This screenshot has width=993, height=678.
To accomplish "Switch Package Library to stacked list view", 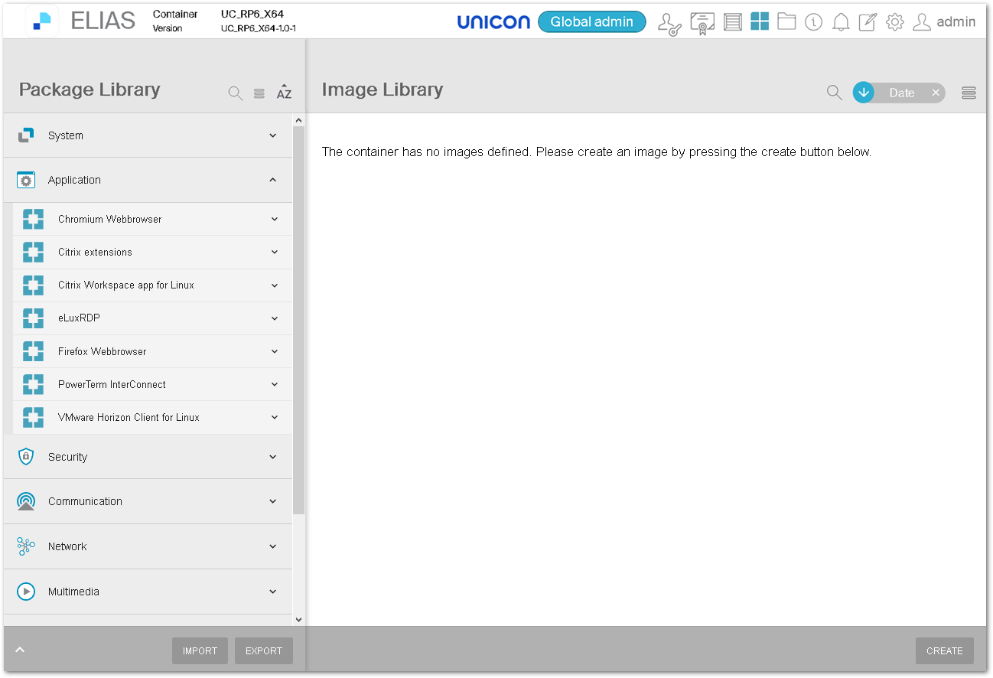I will [x=259, y=93].
